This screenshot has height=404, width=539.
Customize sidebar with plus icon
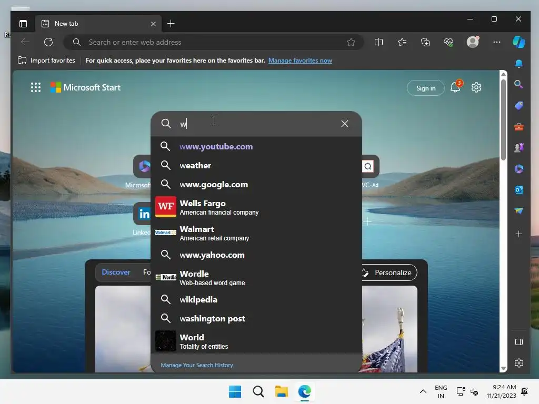point(518,234)
